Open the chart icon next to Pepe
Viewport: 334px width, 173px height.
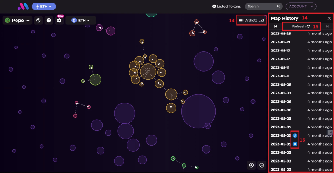pos(38,21)
